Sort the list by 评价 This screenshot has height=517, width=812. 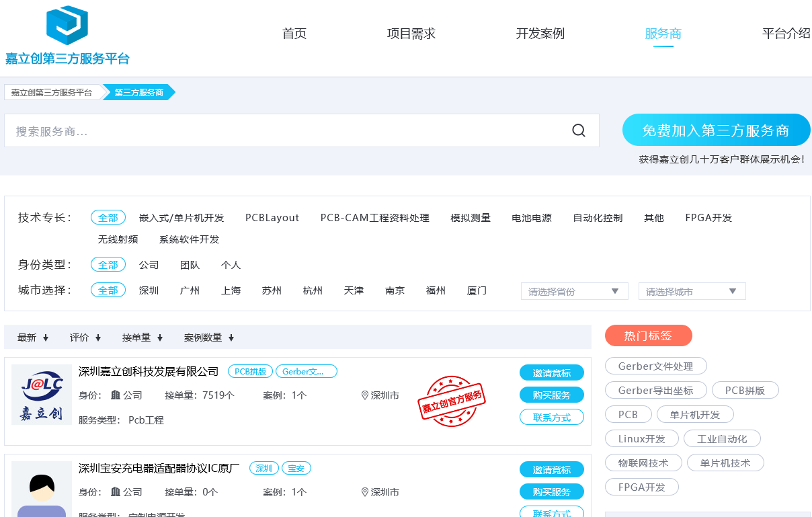85,337
